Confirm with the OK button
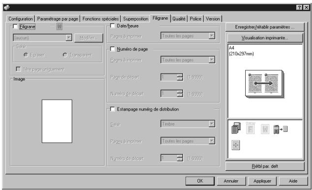This screenshot has height=190, width=312. point(200,181)
